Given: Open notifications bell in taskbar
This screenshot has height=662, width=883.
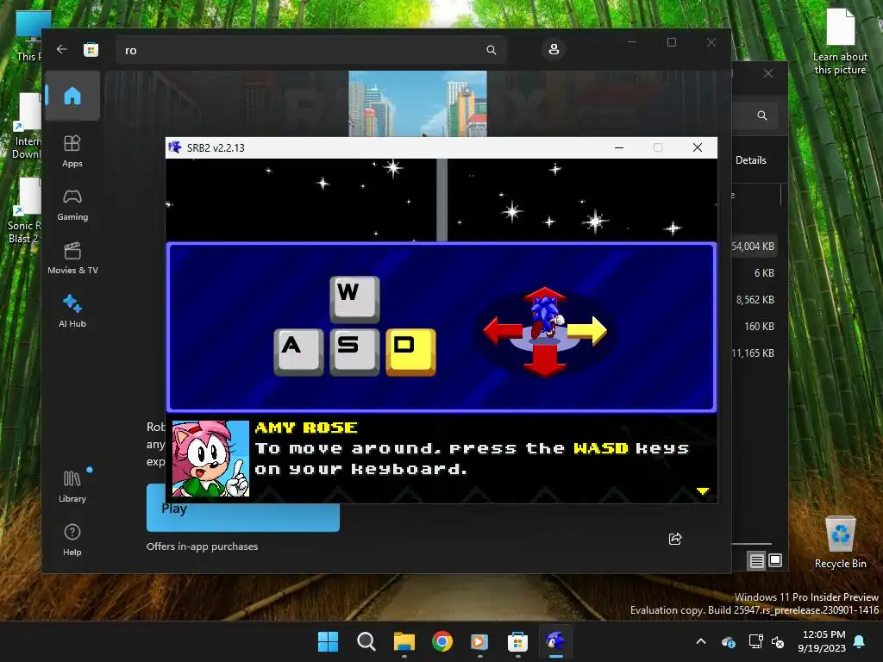Looking at the screenshot, I should (x=860, y=641).
